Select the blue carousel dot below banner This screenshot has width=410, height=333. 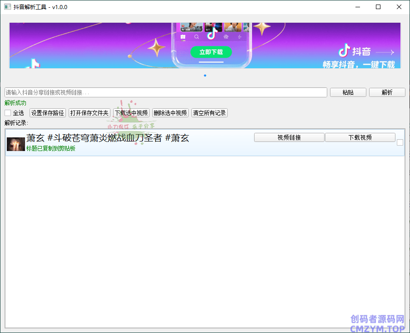coord(205,76)
